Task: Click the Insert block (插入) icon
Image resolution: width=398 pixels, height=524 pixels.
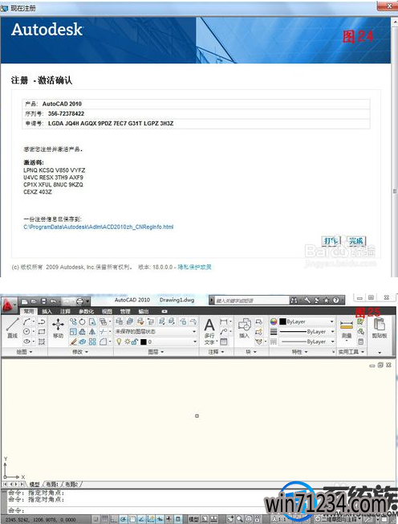Action: point(244,328)
